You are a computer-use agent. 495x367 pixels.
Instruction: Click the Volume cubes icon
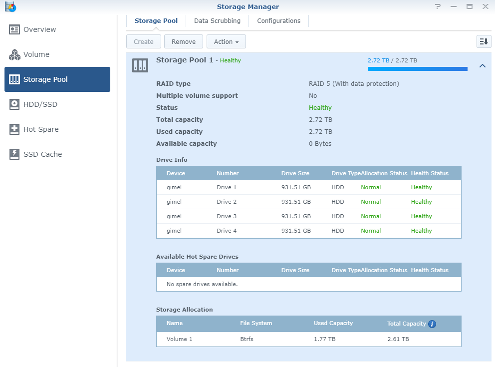14,54
